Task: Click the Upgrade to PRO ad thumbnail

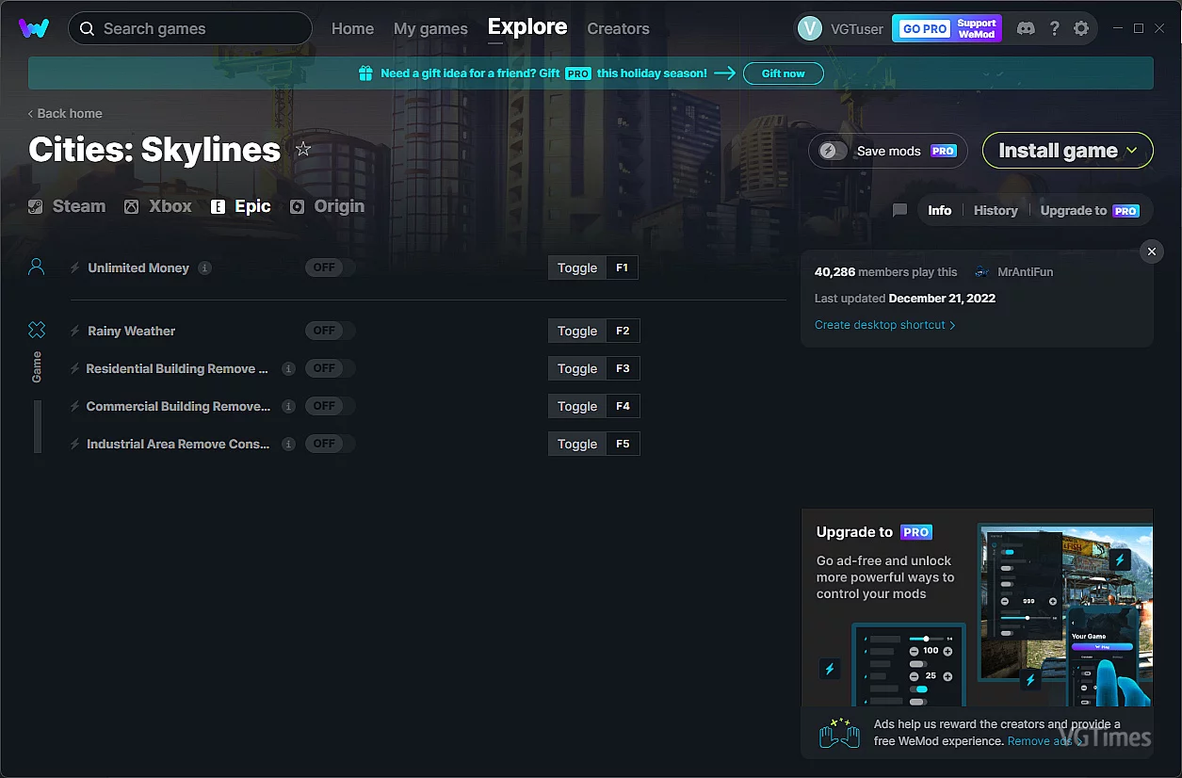Action: [977, 608]
